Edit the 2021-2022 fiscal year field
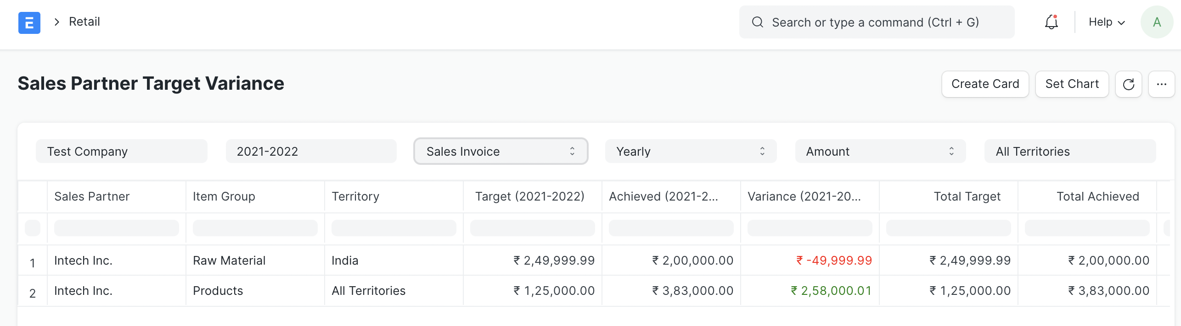This screenshot has width=1181, height=326. pyautogui.click(x=311, y=152)
